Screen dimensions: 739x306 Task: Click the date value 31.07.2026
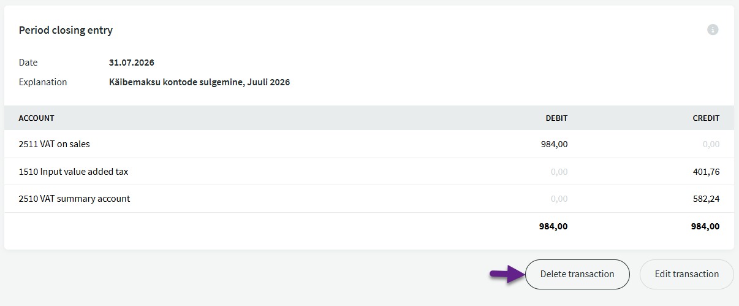[x=131, y=63]
